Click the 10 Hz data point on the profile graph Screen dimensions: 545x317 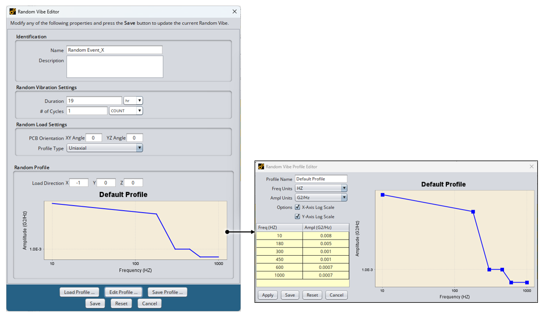383,195
